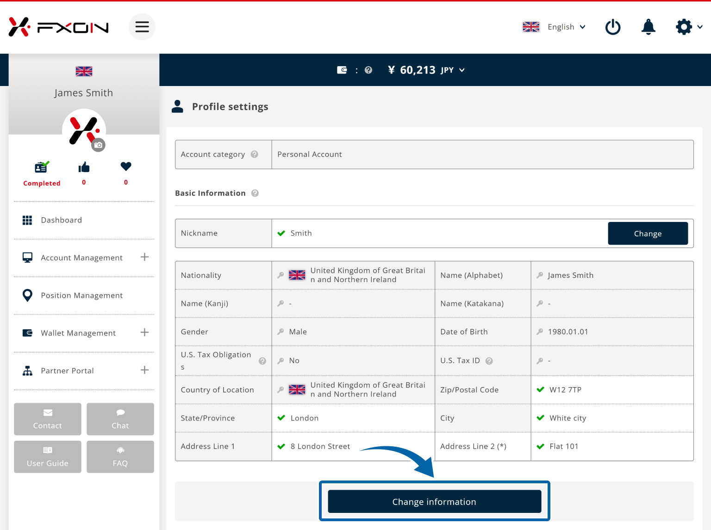Click the wallet balance help icon

368,70
